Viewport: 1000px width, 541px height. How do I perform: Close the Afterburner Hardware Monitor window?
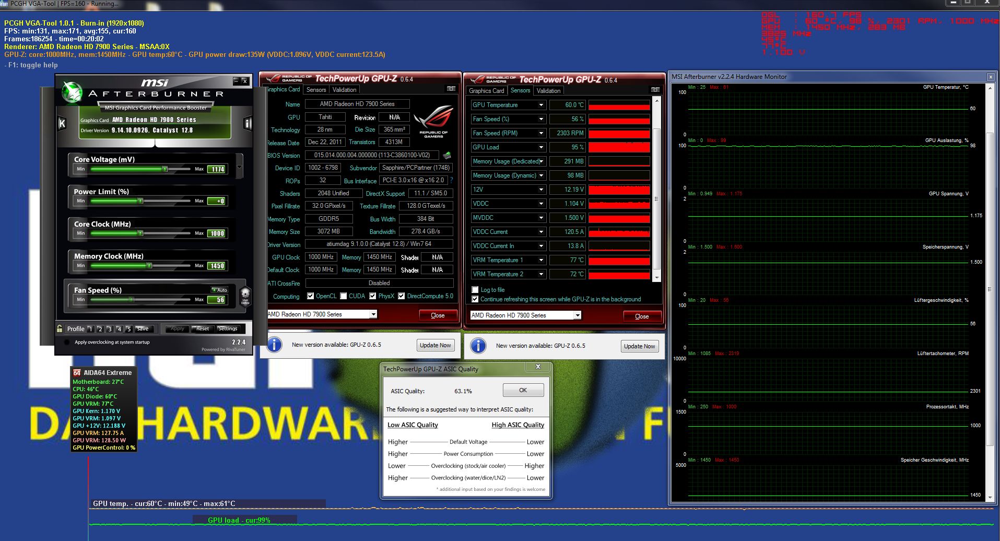pos(991,77)
